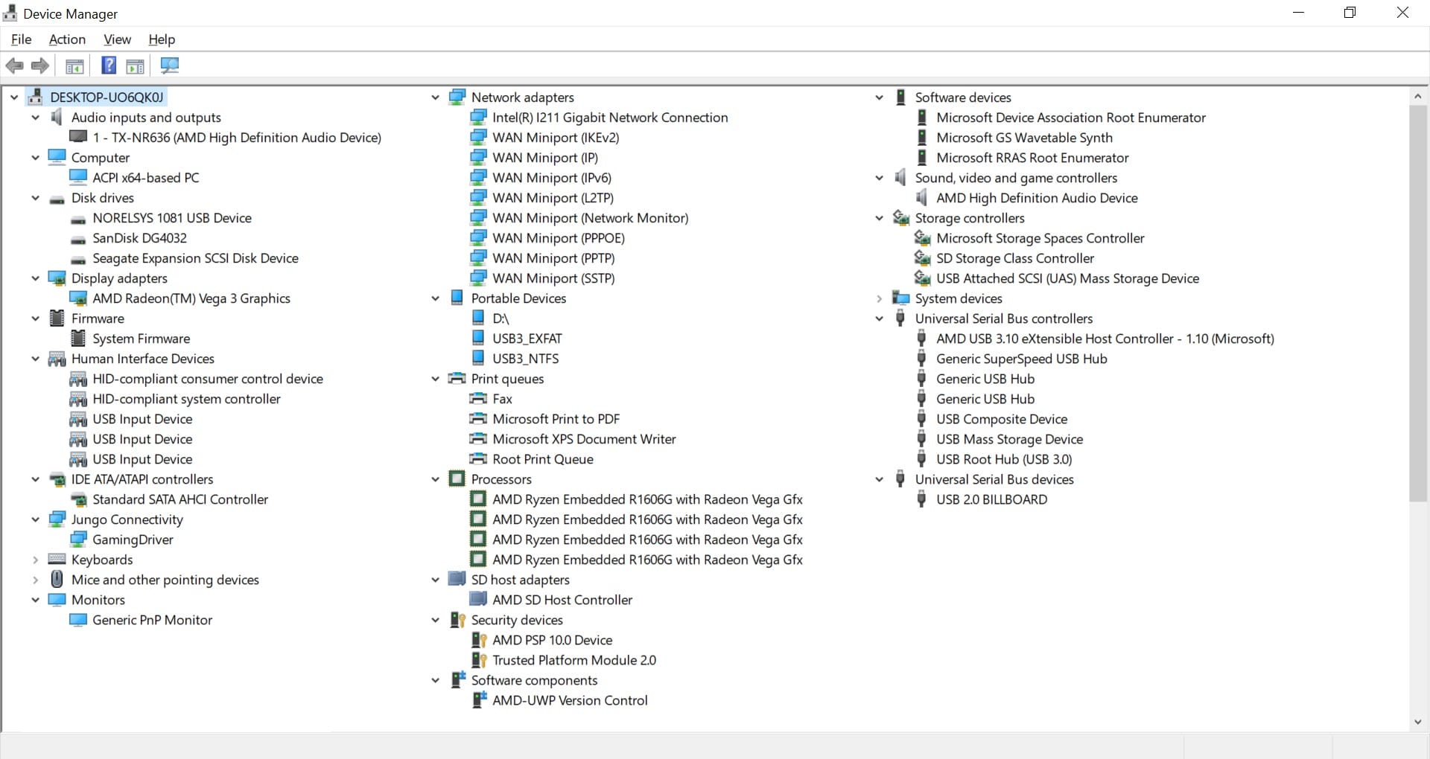Expand the System devices category

(879, 298)
